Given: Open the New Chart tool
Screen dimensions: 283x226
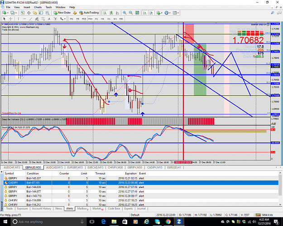Looking at the screenshot, I should (x=5, y=13).
